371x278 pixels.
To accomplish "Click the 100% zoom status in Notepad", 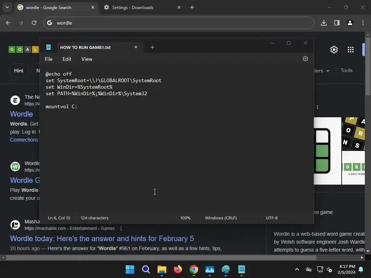I will 185,218.
